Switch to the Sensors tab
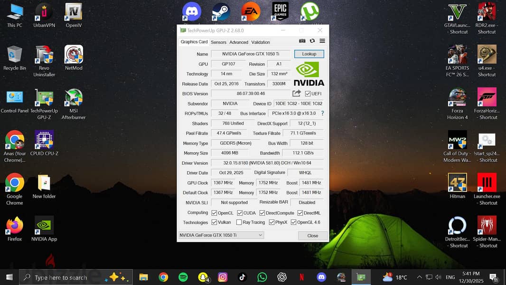506x285 pixels. [x=218, y=42]
